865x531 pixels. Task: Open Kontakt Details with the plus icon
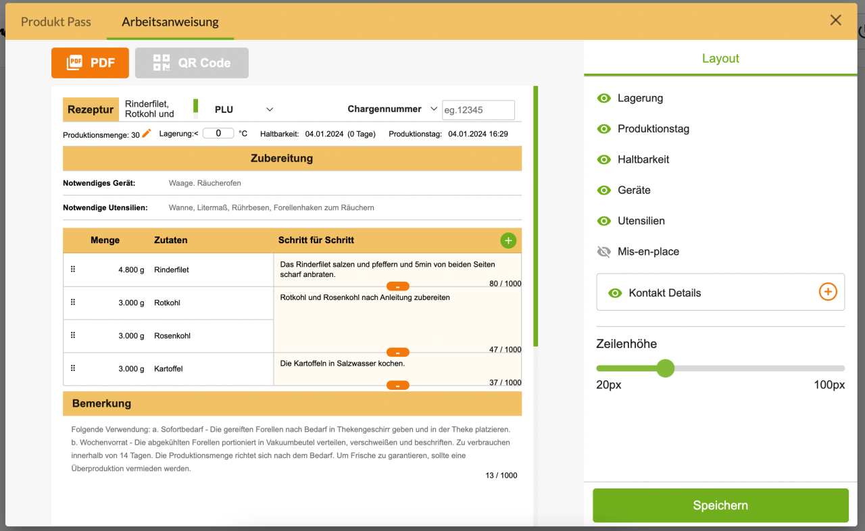828,292
